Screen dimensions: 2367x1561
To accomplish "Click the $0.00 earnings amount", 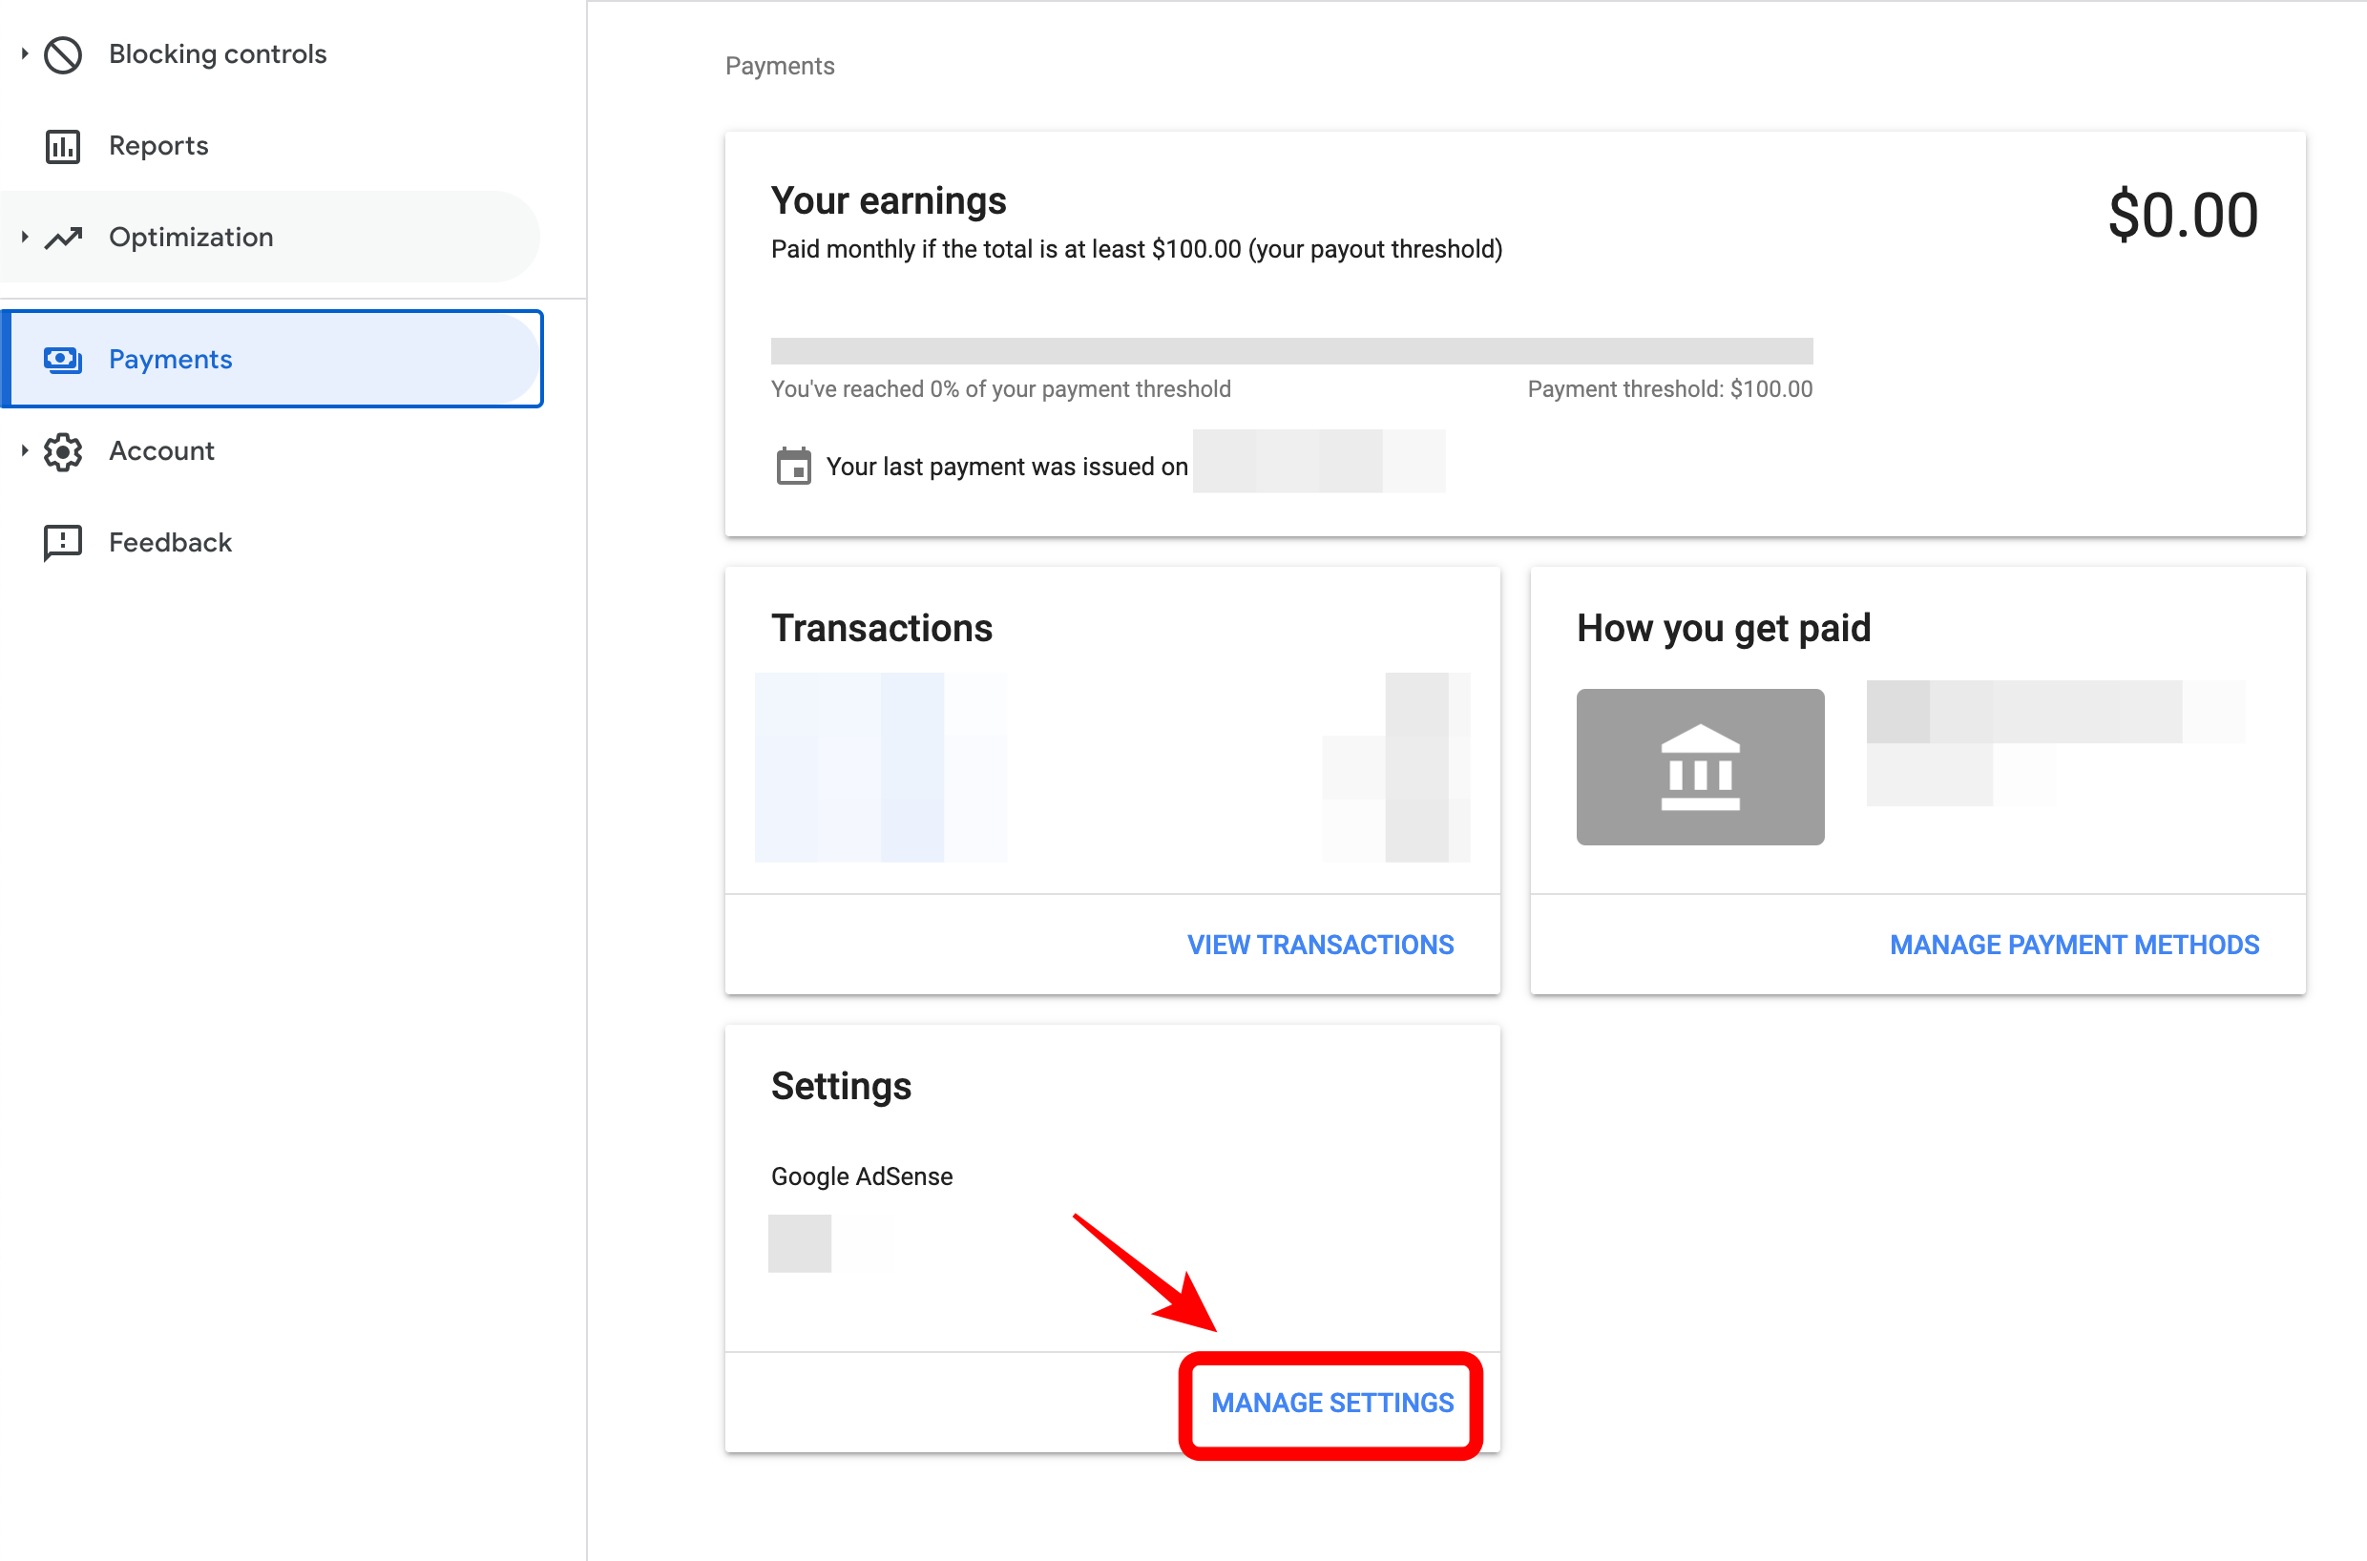I will 2182,215.
